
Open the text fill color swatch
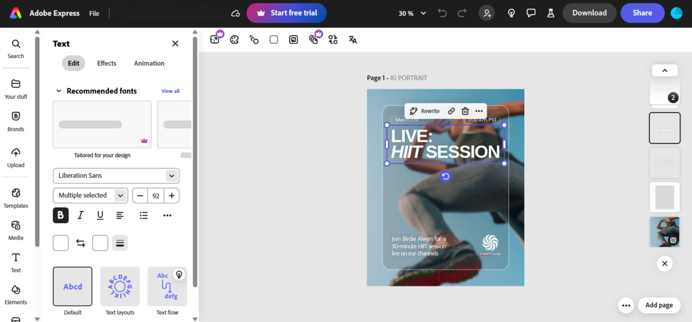(61, 243)
